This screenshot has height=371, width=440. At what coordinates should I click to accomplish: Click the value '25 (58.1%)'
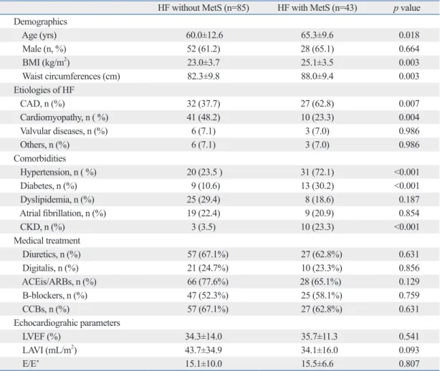(322, 296)
